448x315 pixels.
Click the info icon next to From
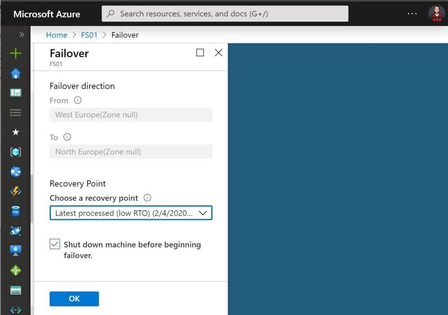click(x=77, y=100)
